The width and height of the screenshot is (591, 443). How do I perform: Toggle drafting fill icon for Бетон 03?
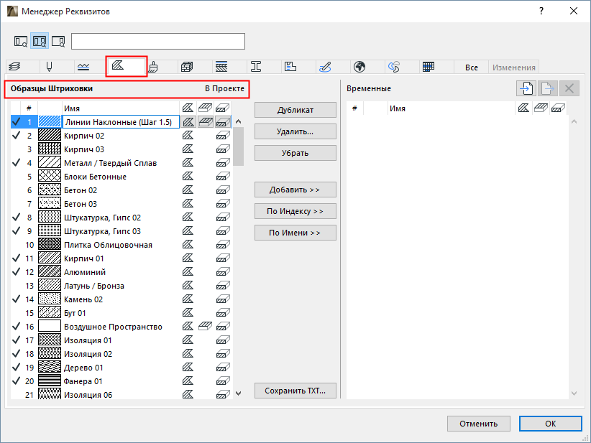188,204
